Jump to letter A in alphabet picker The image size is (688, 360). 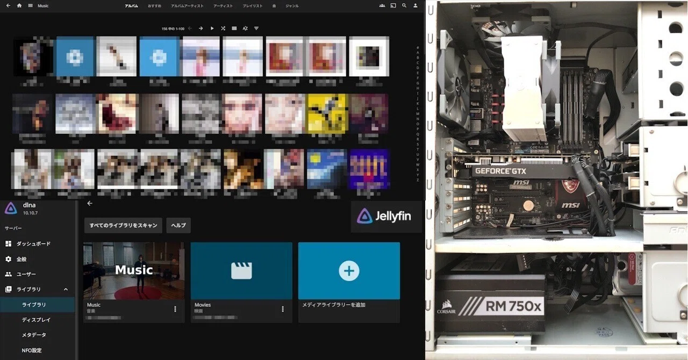418,53
